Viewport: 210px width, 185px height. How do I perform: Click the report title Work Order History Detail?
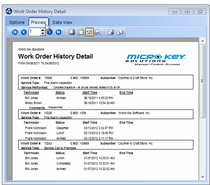tap(55, 56)
